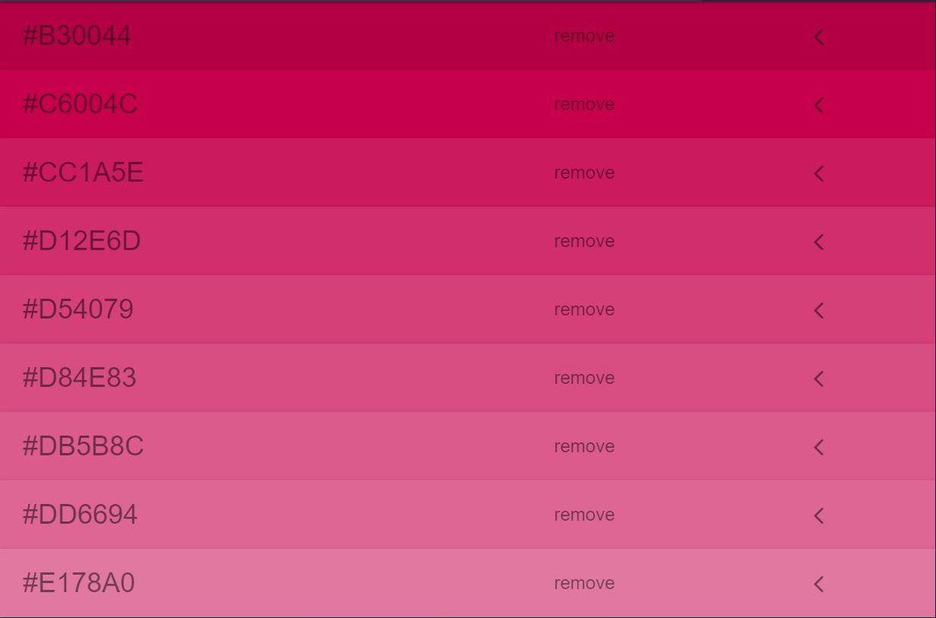Expand the #CC1A5E row using its chevron

[818, 173]
